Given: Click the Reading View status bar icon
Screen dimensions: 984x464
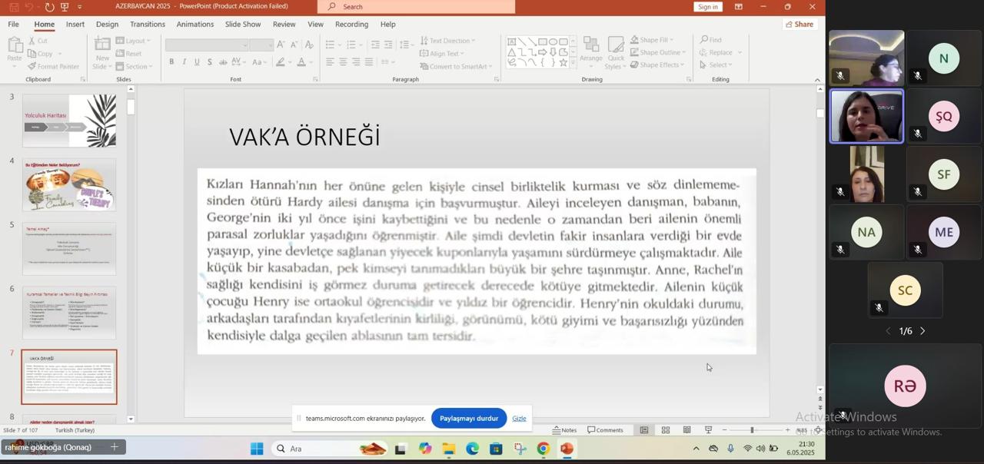Looking at the screenshot, I should (686, 430).
